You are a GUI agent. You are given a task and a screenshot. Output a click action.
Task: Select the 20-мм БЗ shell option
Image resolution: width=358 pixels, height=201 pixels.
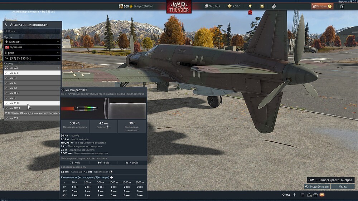[x=32, y=88]
